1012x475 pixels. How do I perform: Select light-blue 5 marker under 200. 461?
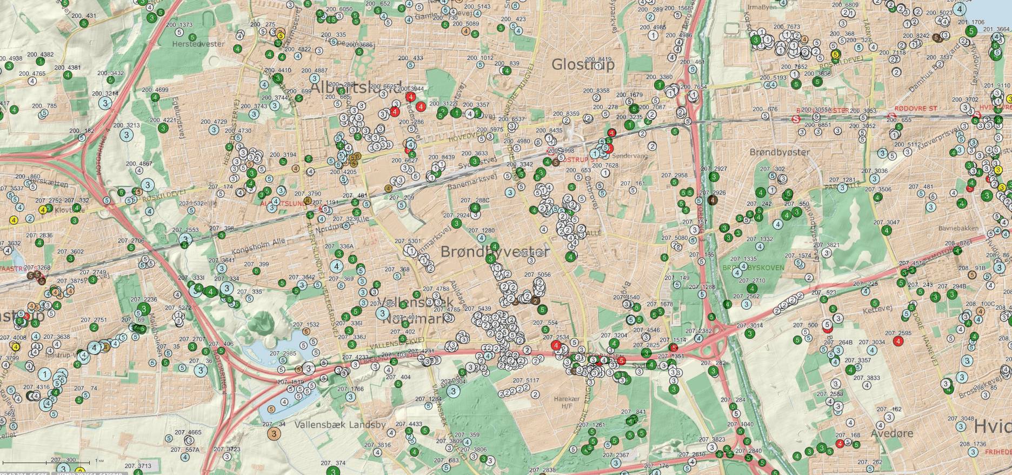(693, 70)
